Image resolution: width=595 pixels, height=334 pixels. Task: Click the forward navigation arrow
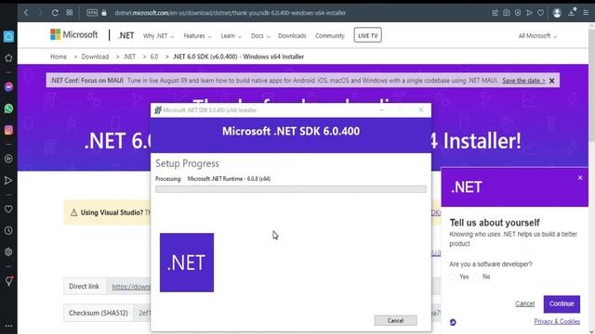pos(40,13)
